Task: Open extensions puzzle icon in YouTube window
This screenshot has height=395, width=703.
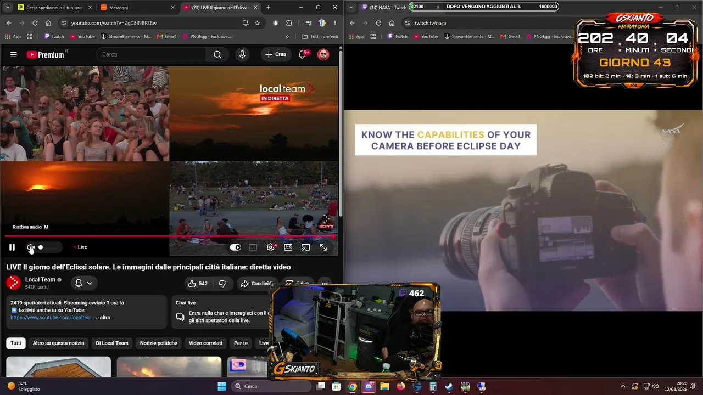Action: click(x=289, y=23)
